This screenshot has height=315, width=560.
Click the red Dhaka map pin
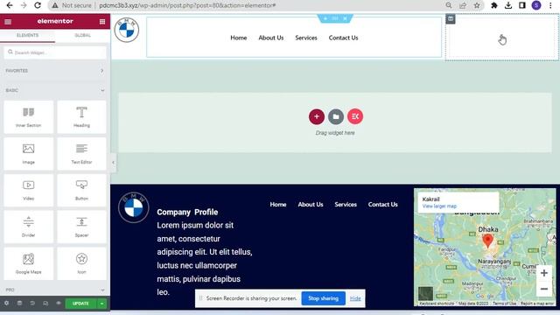(x=488, y=241)
